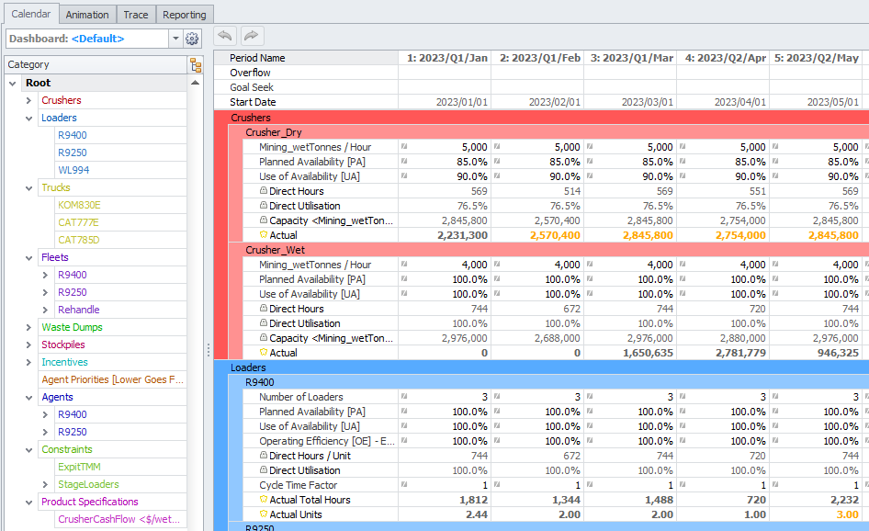Open the dashboard settings gear
This screenshot has width=869, height=531.
click(x=192, y=39)
